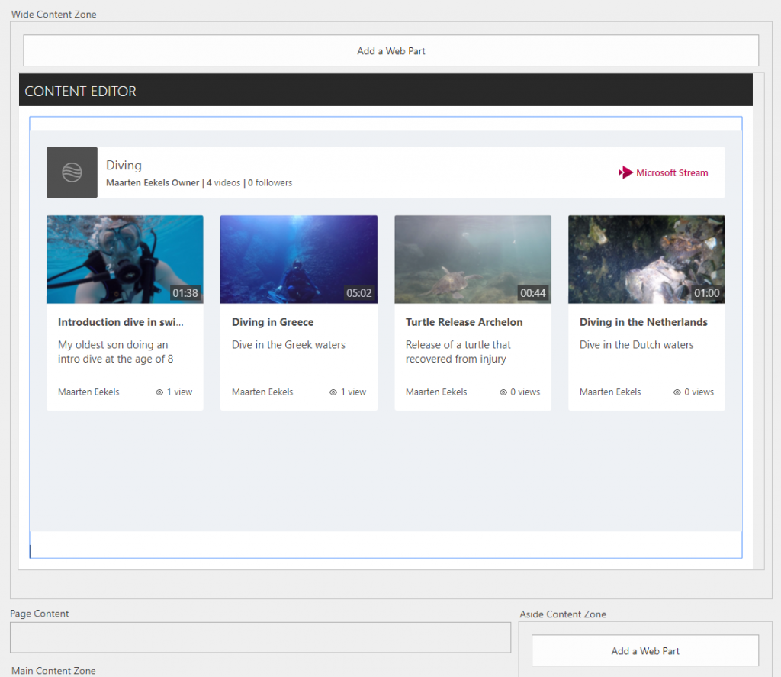Image resolution: width=781 pixels, height=677 pixels.
Task: Click Maarten Eekels on Netherlands card
Action: coord(610,392)
